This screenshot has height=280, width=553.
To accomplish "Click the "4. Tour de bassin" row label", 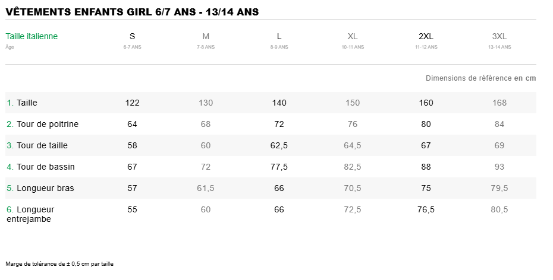I will click(x=40, y=167).
